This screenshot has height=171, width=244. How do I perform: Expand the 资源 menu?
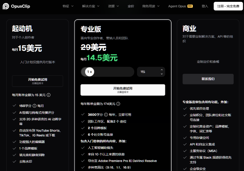[x=114, y=6]
